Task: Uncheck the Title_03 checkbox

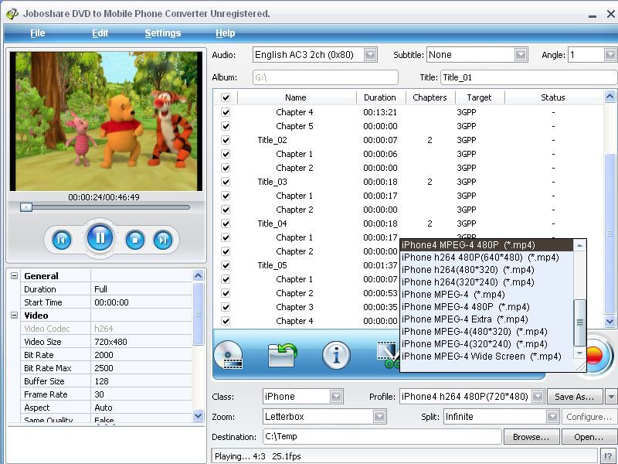Action: pyautogui.click(x=225, y=180)
